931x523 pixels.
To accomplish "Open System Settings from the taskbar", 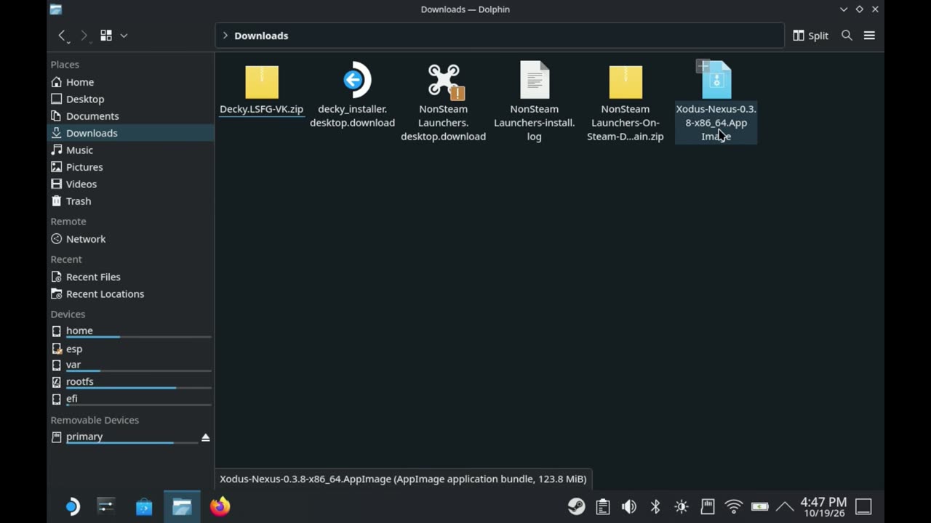I will [106, 506].
